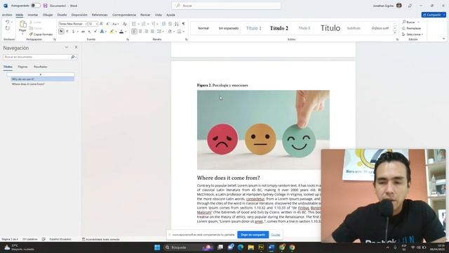Open Reemplazar in the Edición group
The height and width of the screenshot is (253, 449).
[412, 28]
